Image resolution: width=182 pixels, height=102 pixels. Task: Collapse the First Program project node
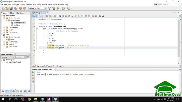coord(2,16)
